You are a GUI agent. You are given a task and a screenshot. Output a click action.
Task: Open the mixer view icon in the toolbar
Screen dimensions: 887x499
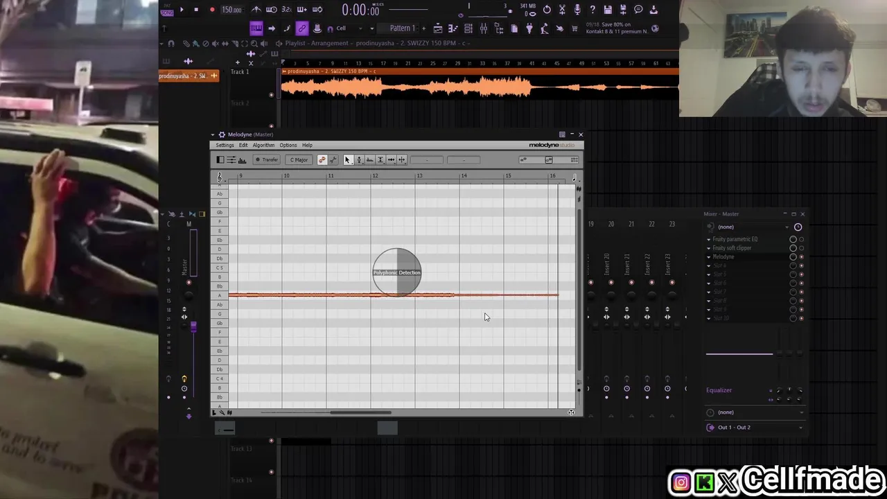484,28
